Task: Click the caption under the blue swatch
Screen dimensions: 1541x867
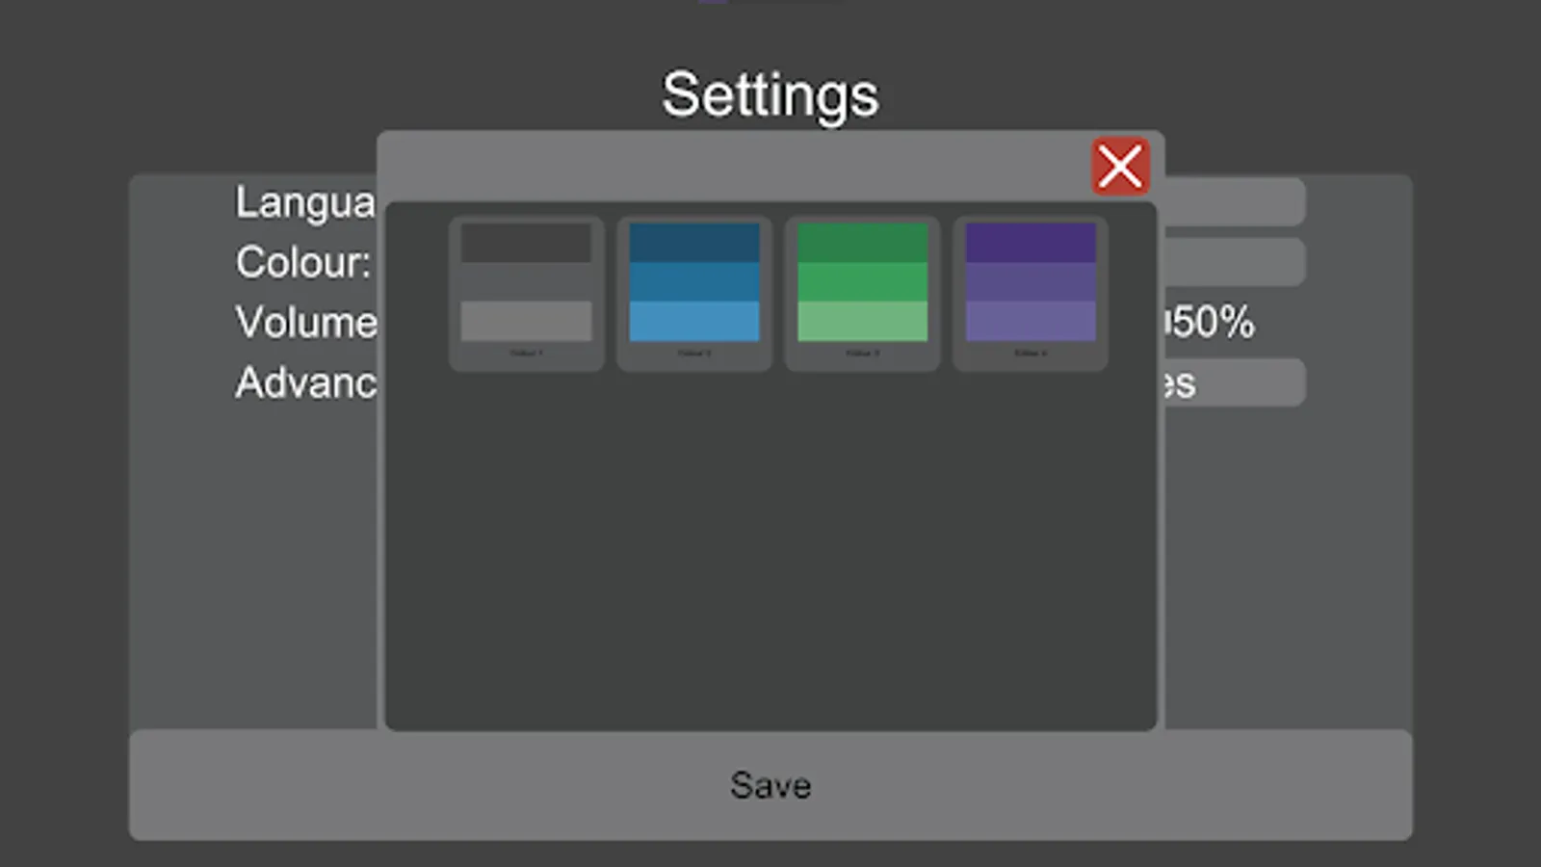Action: 693,354
